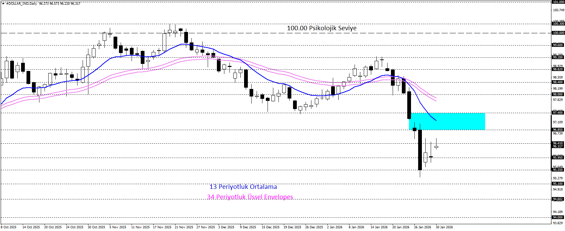Click the 100.000 price label on the axis
565x231 pixels.
click(x=558, y=33)
